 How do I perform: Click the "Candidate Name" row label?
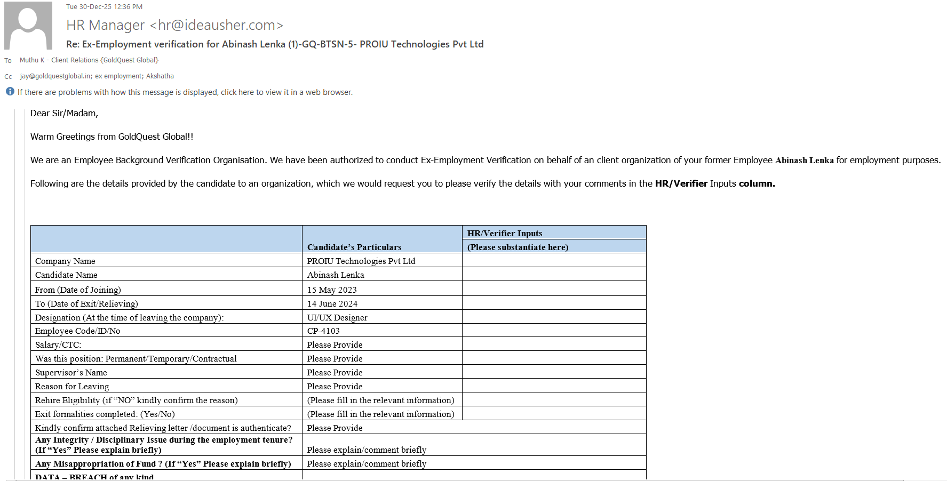(x=66, y=275)
